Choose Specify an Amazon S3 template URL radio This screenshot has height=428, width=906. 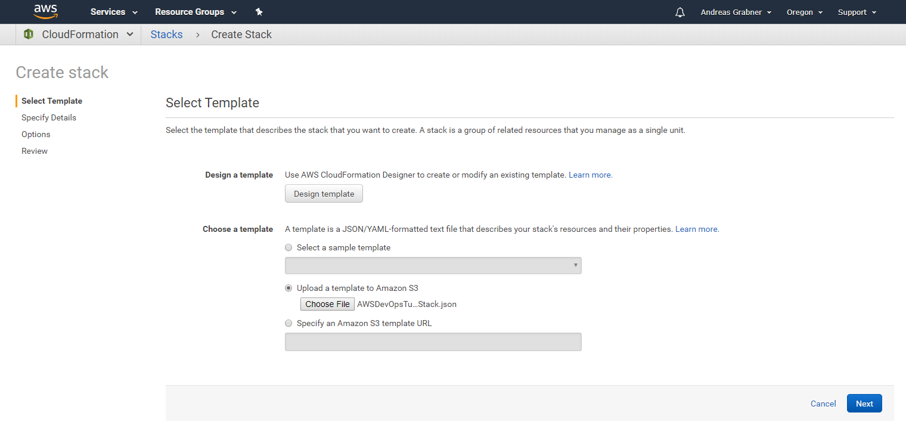pos(288,323)
